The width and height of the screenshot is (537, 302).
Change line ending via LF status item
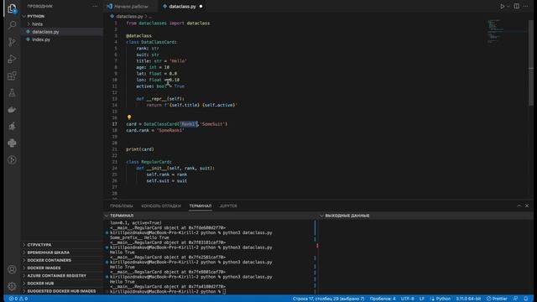[422, 299]
